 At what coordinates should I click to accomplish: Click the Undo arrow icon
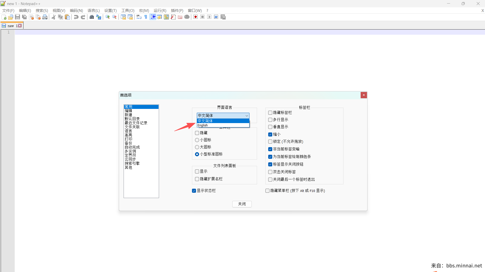[x=76, y=17]
